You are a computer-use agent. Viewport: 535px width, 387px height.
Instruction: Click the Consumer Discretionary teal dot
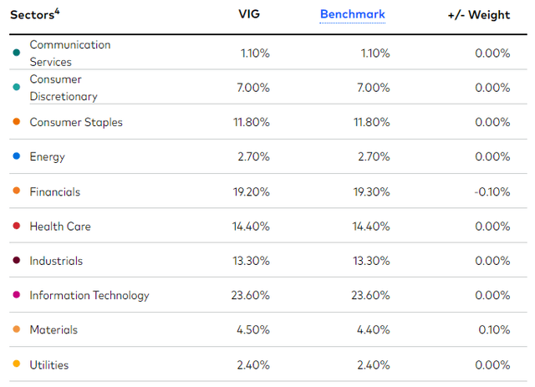(x=17, y=88)
